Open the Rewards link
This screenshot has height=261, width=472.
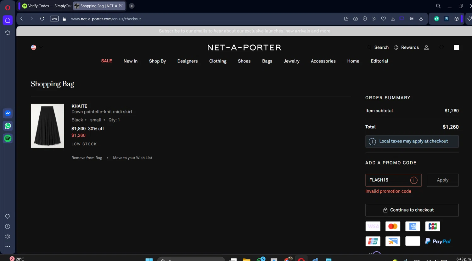[406, 47]
